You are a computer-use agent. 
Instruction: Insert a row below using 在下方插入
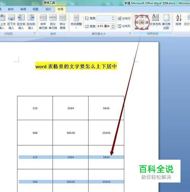(11, 22)
